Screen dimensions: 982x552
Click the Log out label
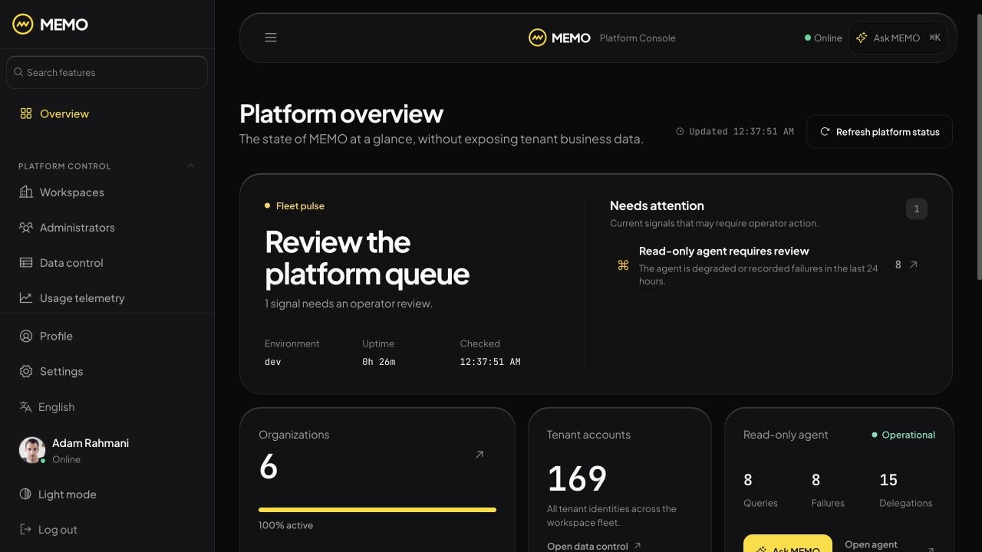[x=58, y=530]
